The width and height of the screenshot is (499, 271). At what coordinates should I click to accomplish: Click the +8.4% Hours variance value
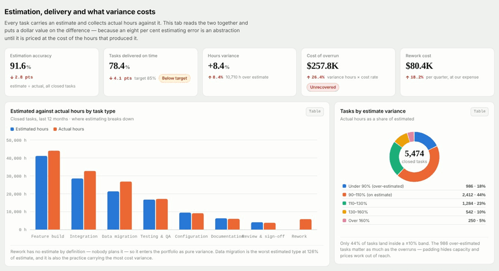point(218,66)
